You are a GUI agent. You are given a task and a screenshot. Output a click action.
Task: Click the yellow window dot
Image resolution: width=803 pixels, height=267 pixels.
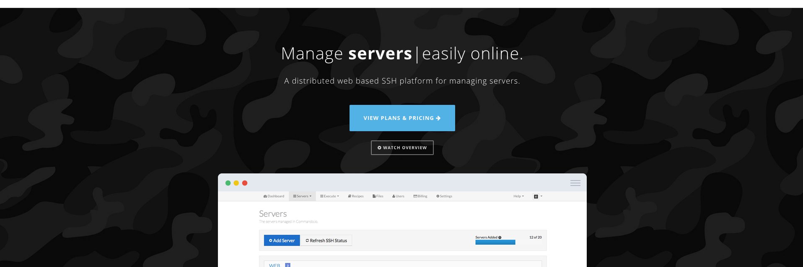(x=236, y=183)
